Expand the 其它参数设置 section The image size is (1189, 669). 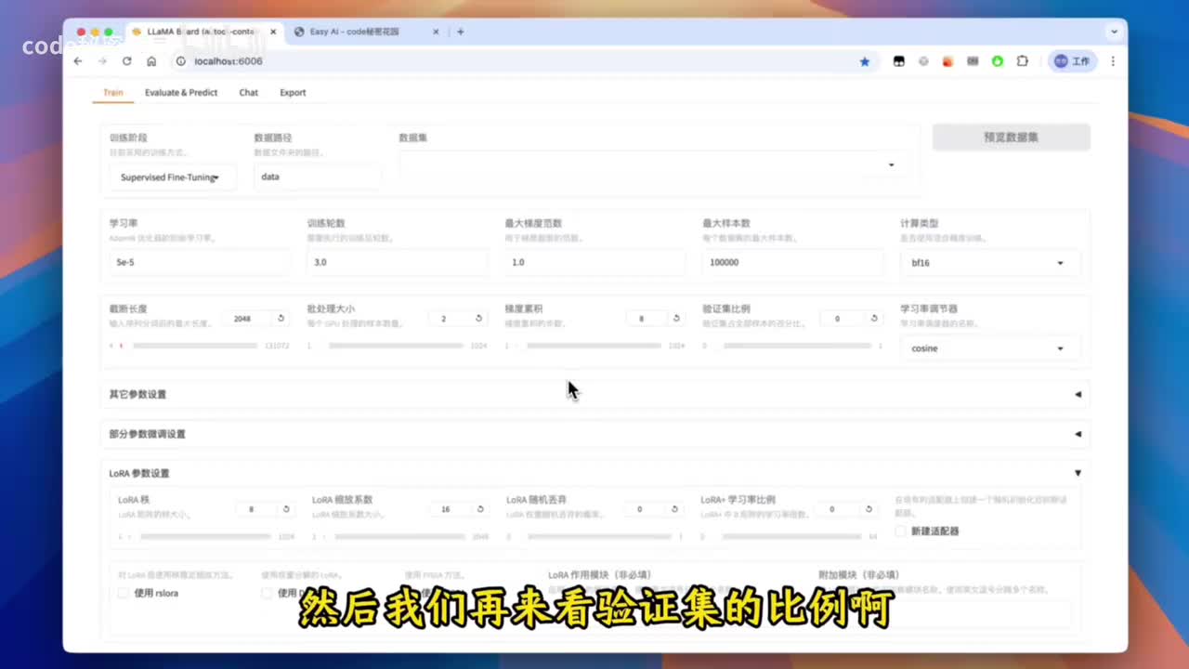pos(594,394)
